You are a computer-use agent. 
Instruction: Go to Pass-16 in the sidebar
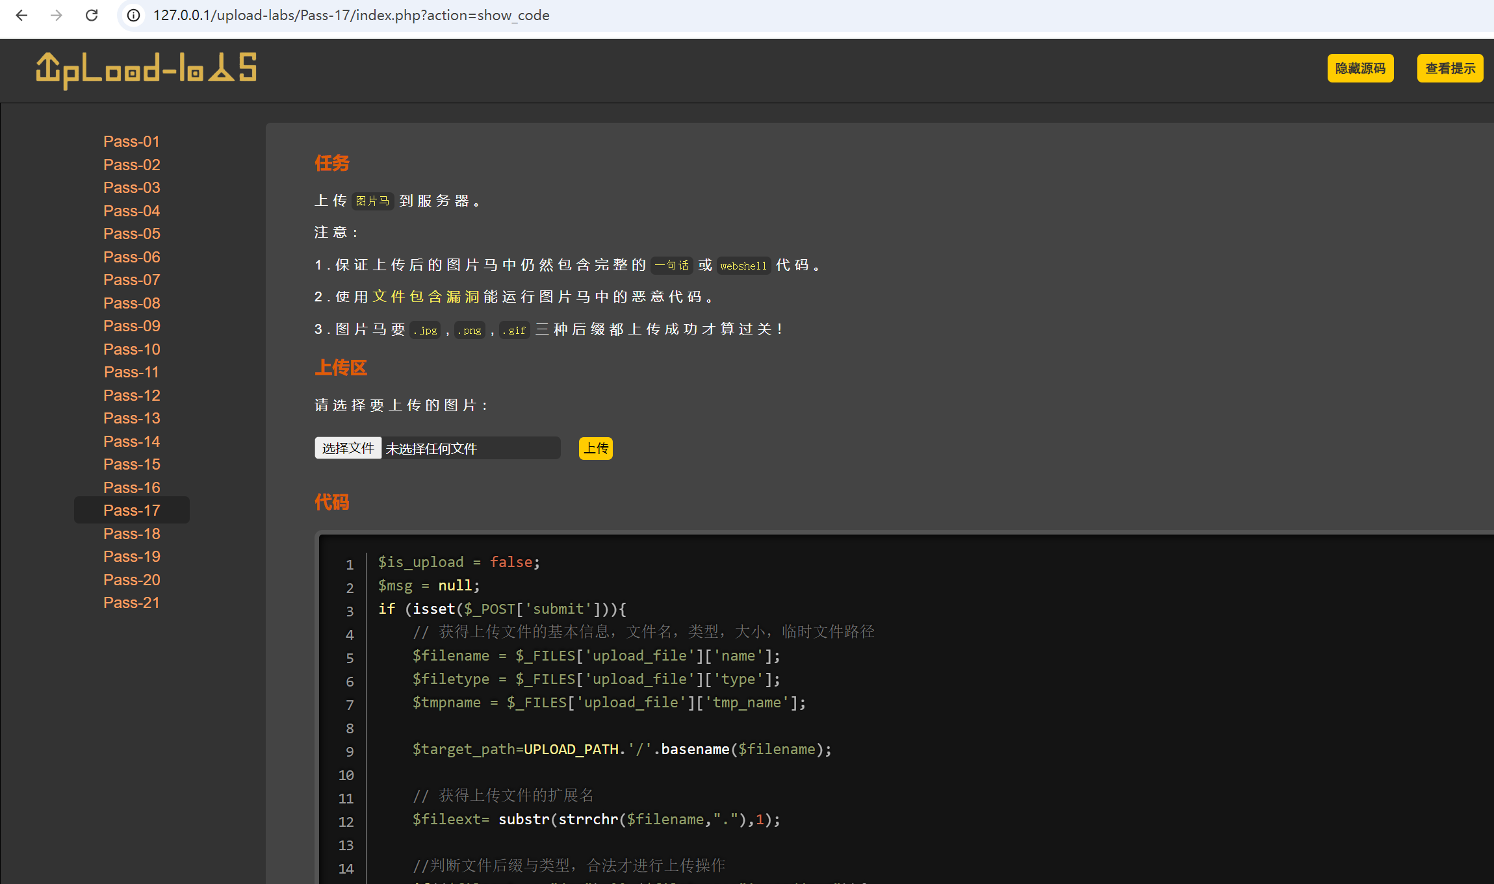[x=131, y=488]
